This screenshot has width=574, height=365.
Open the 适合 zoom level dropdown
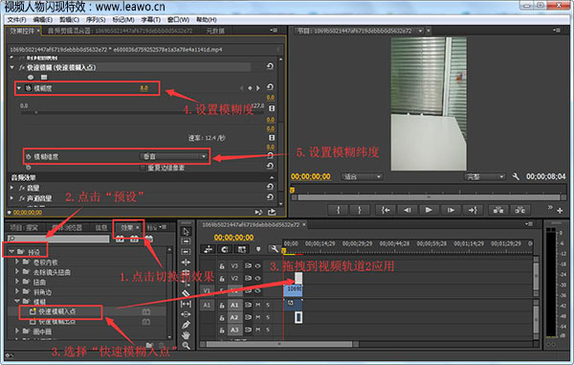(362, 176)
